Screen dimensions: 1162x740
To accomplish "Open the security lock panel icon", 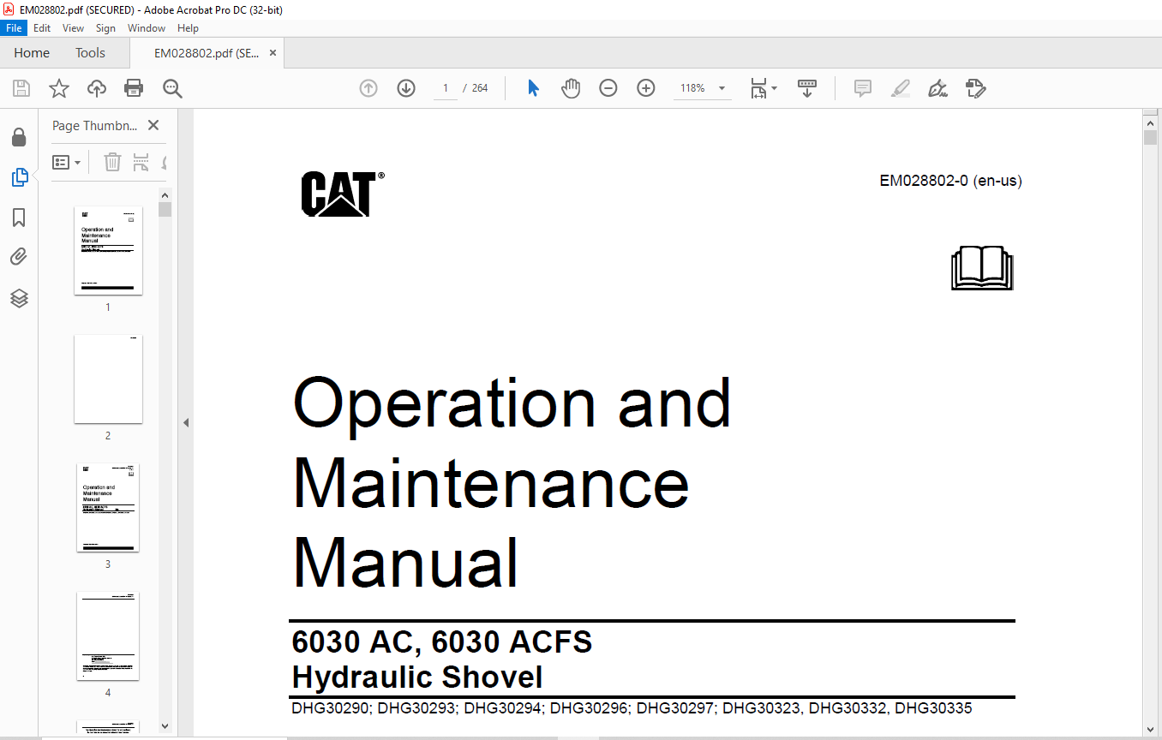I will (19, 137).
